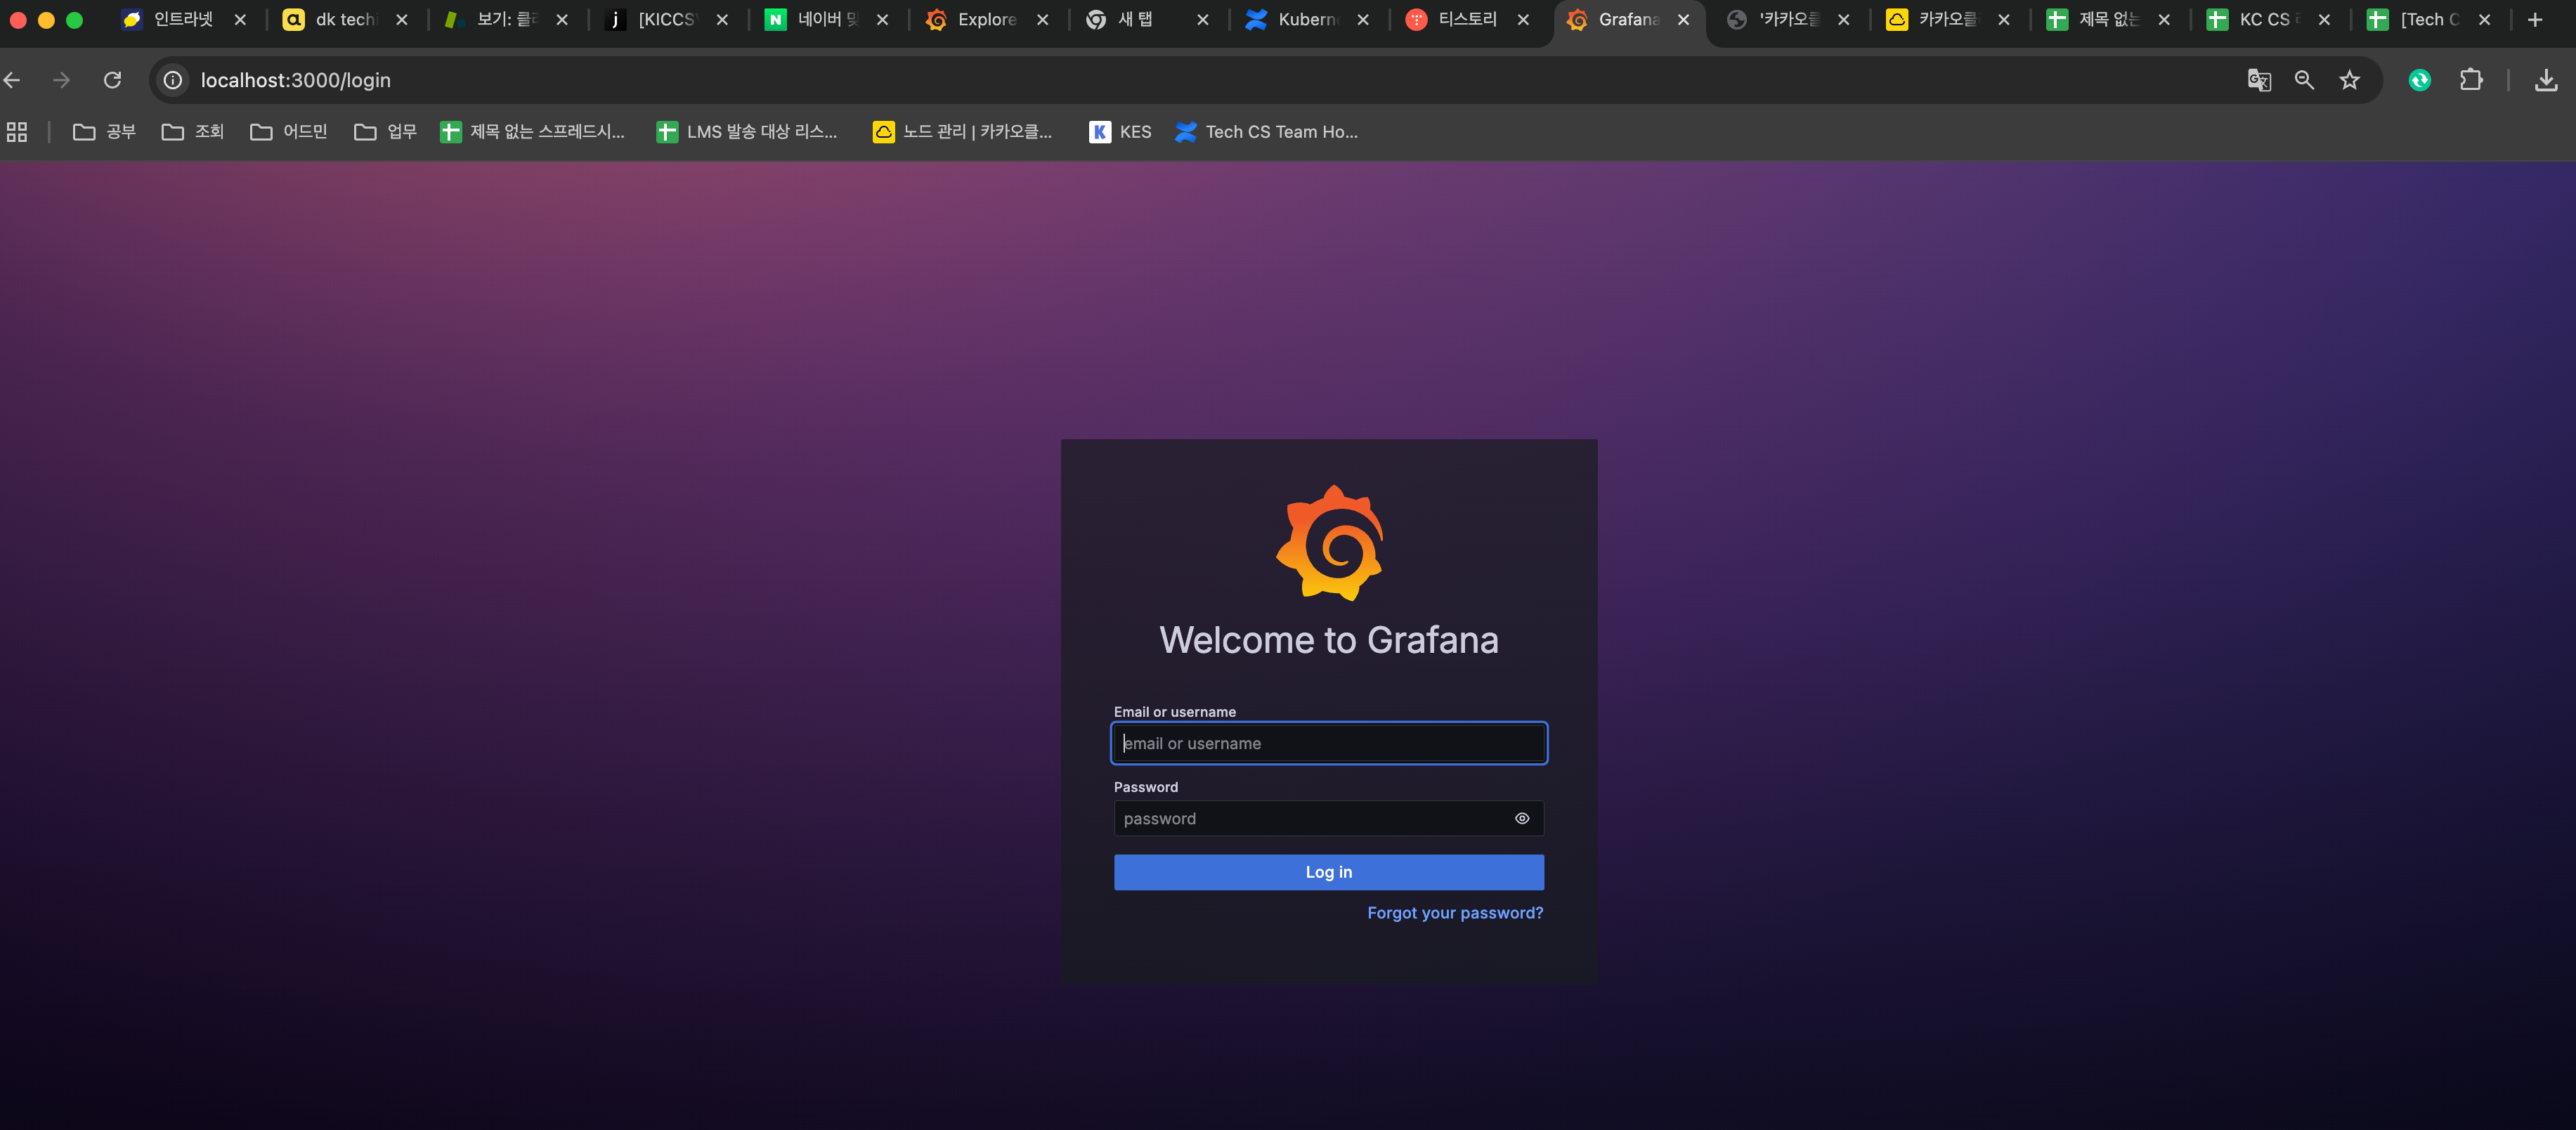Screen dimensions: 2576x1130
Task: Open a new tab with the plus button
Action: pyautogui.click(x=2535, y=19)
